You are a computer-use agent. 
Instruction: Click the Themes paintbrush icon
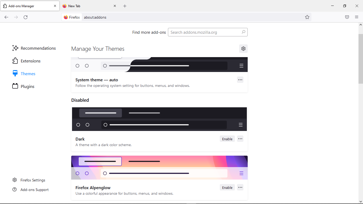point(15,74)
